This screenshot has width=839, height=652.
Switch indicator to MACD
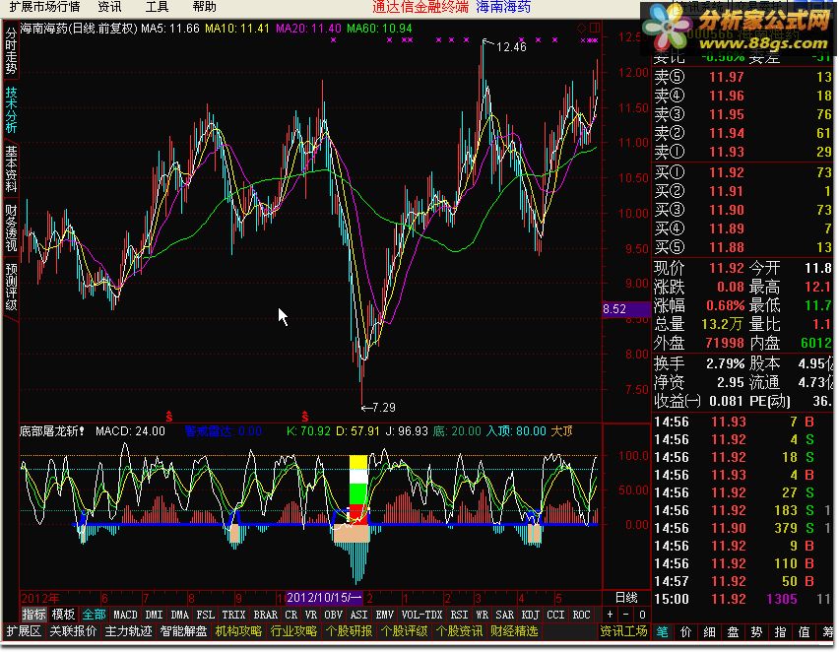[x=125, y=615]
